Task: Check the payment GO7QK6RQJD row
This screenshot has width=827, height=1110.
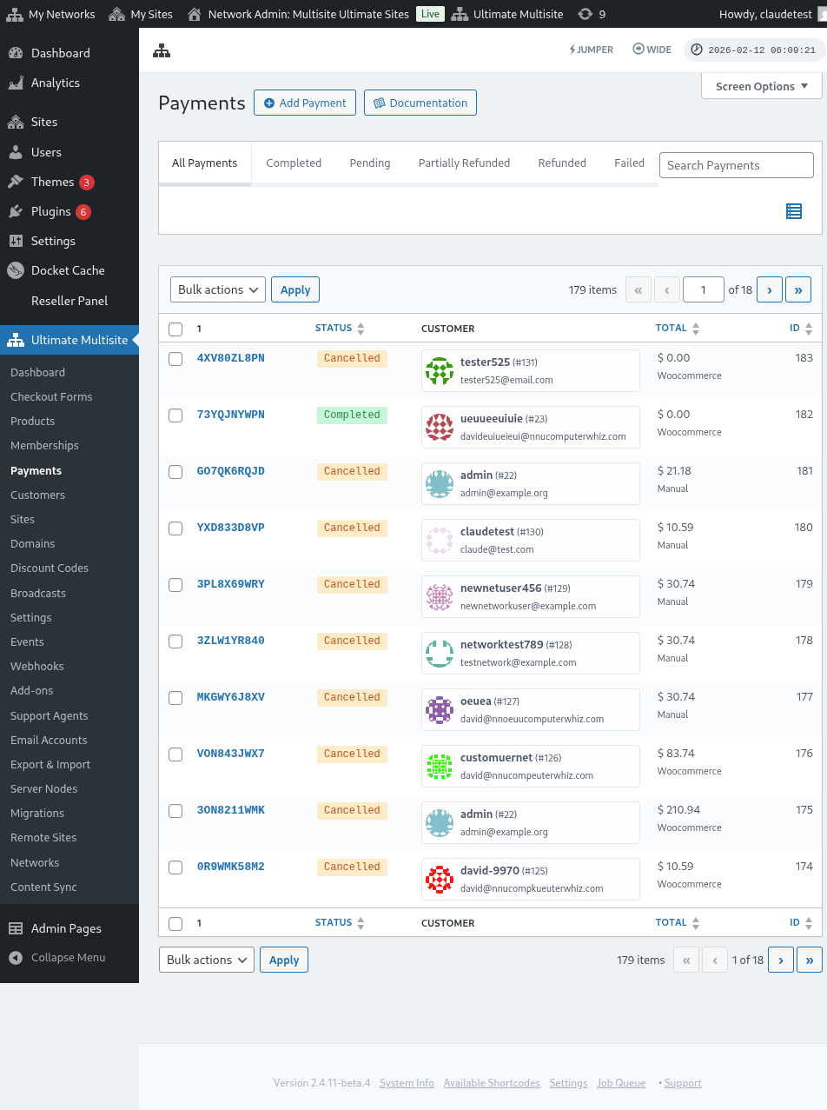Action: [175, 471]
